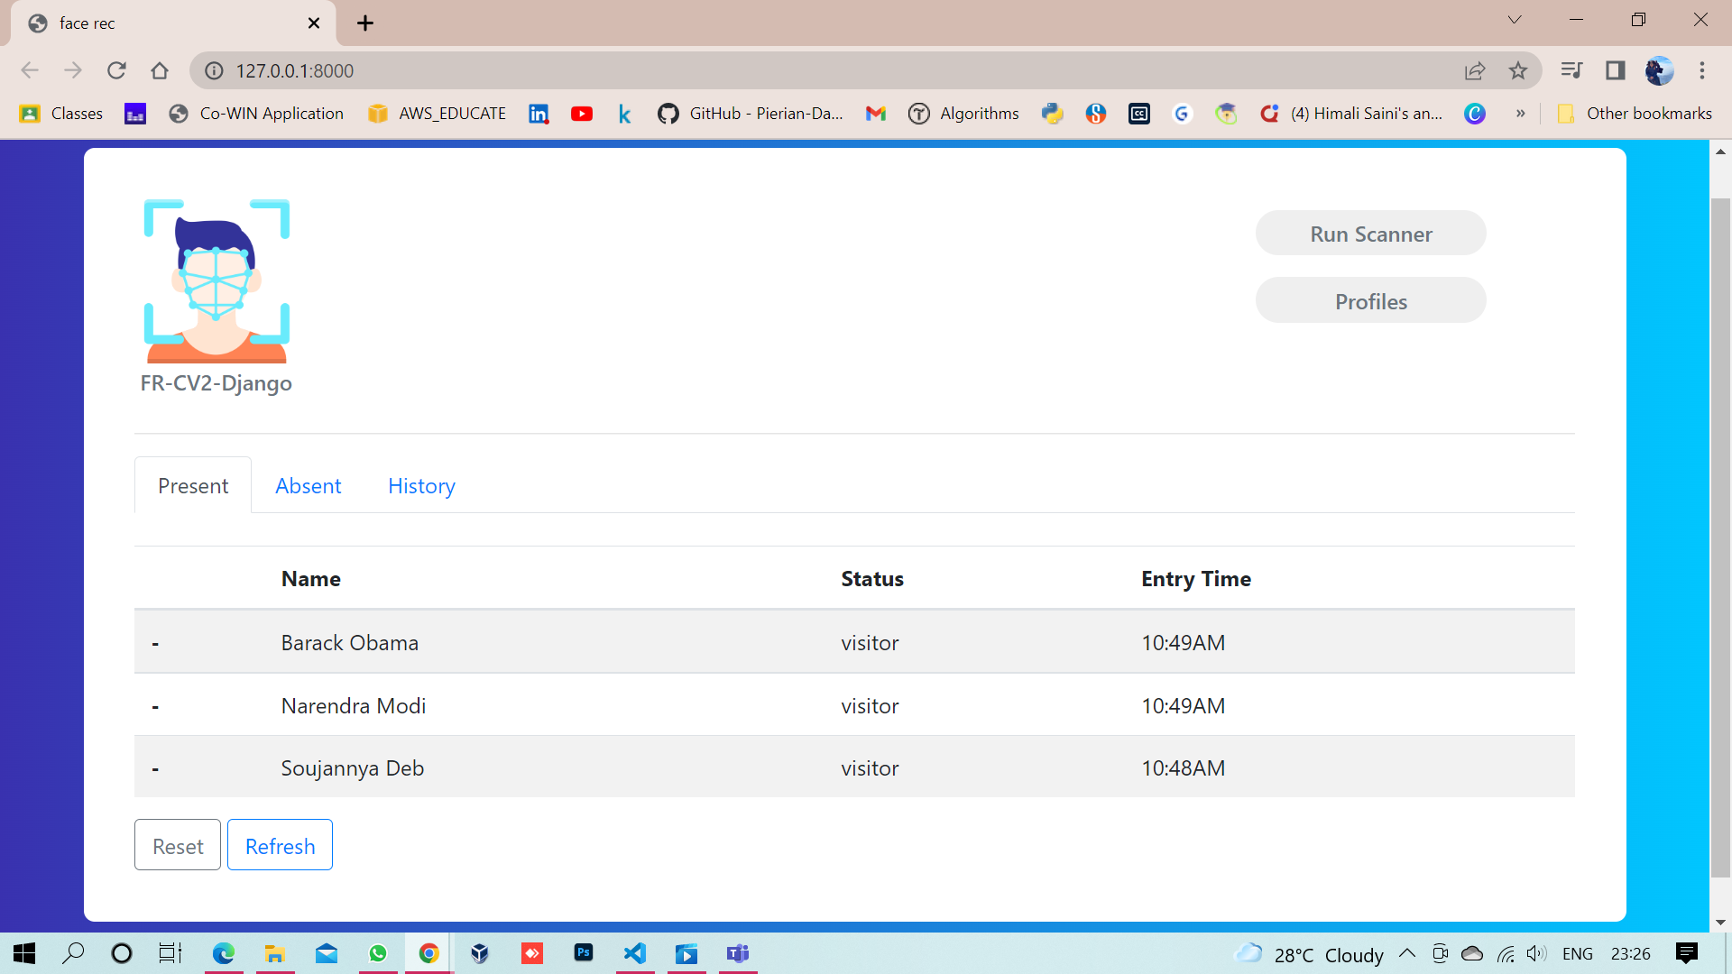Open Microsoft Teams from the taskbar
The width and height of the screenshot is (1732, 974).
pyautogui.click(x=738, y=953)
